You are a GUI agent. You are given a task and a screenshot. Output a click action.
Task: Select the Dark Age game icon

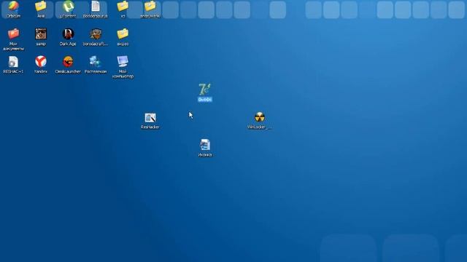[68, 34]
